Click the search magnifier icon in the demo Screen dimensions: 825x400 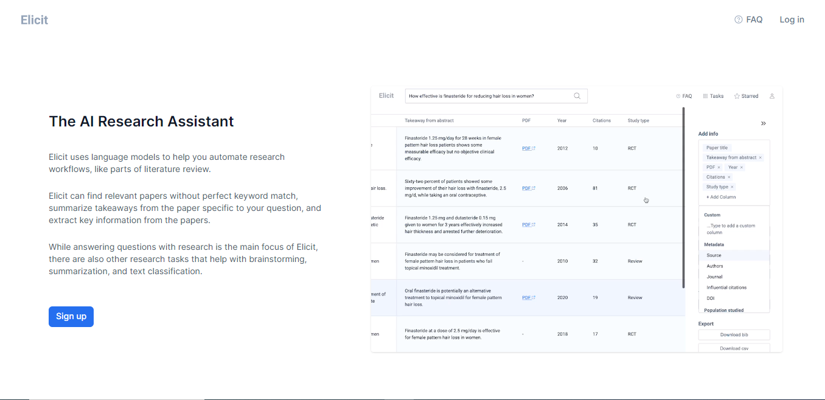[x=577, y=95]
